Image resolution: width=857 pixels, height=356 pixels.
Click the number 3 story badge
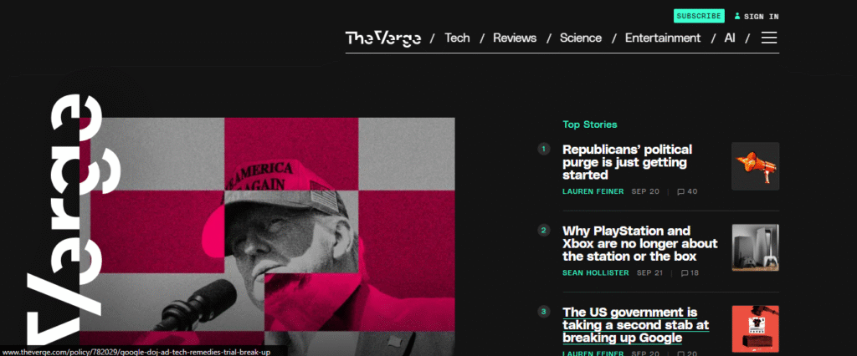point(544,312)
